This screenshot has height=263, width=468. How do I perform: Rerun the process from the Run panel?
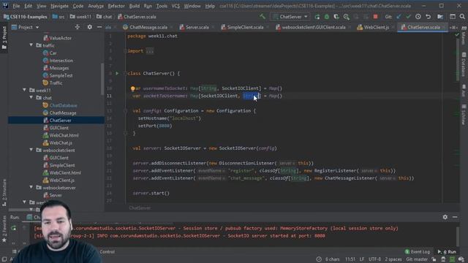pyautogui.click(x=14, y=228)
